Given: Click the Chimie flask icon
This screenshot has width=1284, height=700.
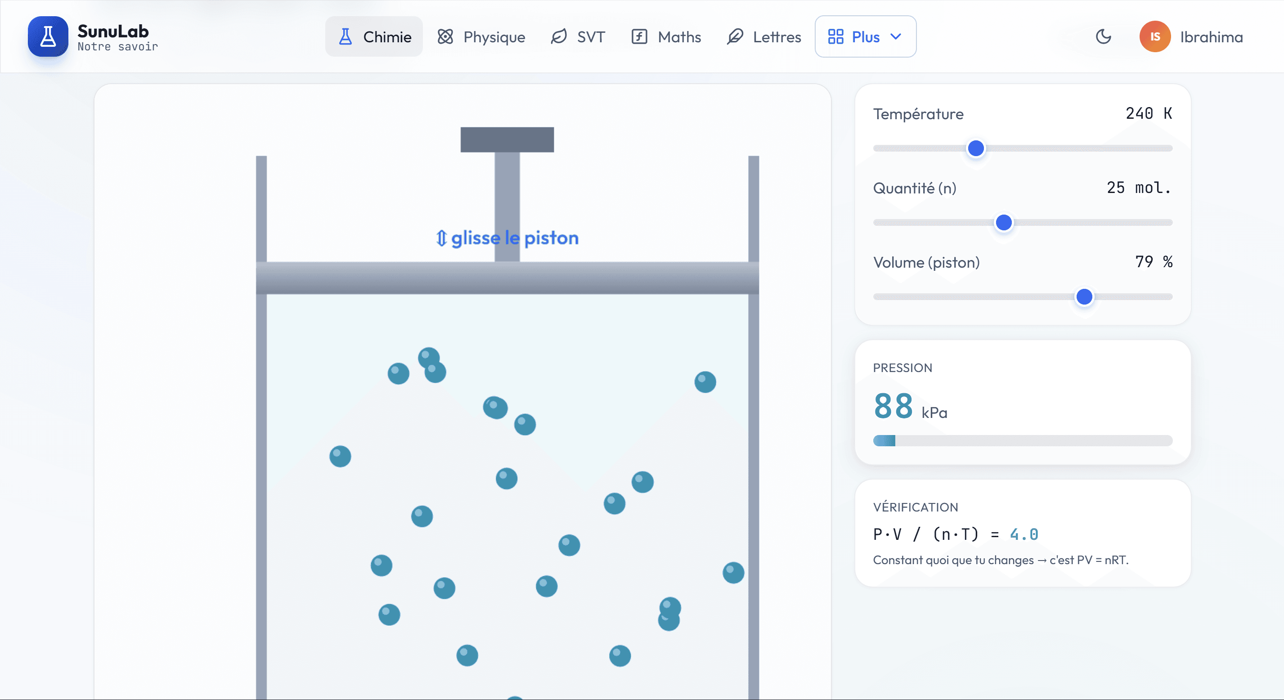Looking at the screenshot, I should (346, 37).
